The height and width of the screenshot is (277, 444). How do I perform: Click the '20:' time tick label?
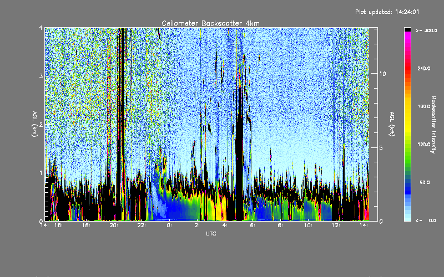coord(114,225)
